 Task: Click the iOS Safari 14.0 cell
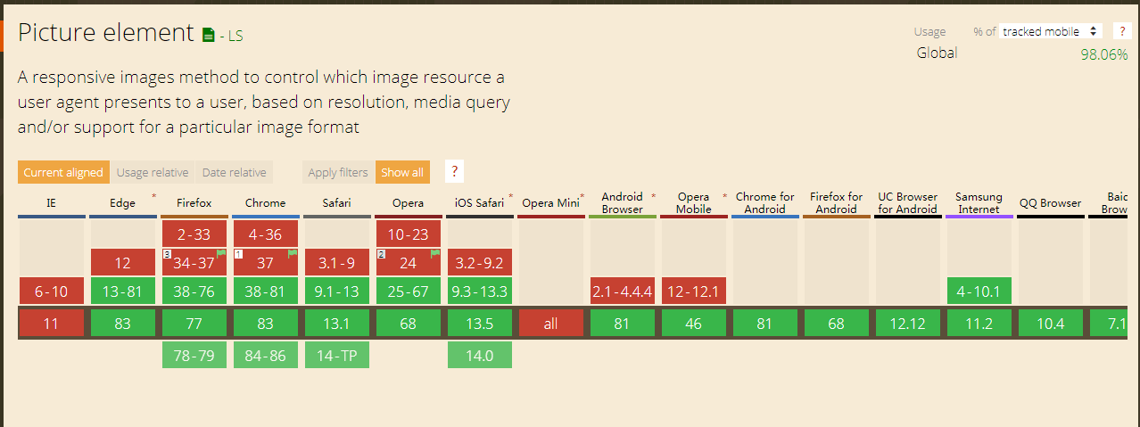click(479, 356)
